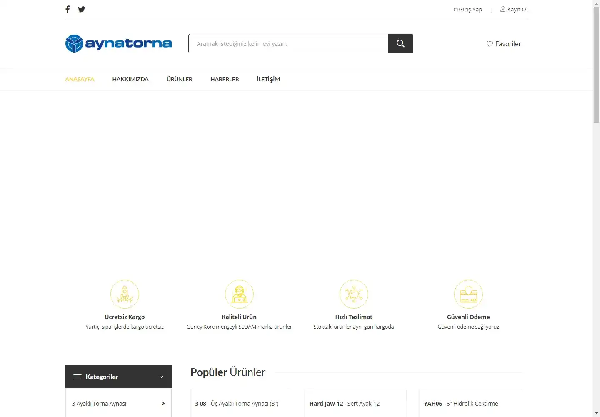Open the Facebook page icon

tap(67, 9)
